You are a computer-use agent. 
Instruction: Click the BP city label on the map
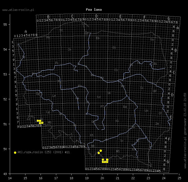click(x=155, y=91)
